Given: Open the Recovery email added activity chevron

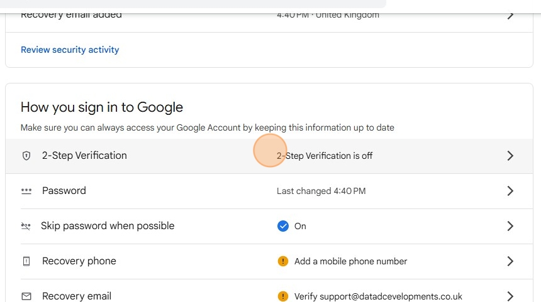Looking at the screenshot, I should coord(510,14).
